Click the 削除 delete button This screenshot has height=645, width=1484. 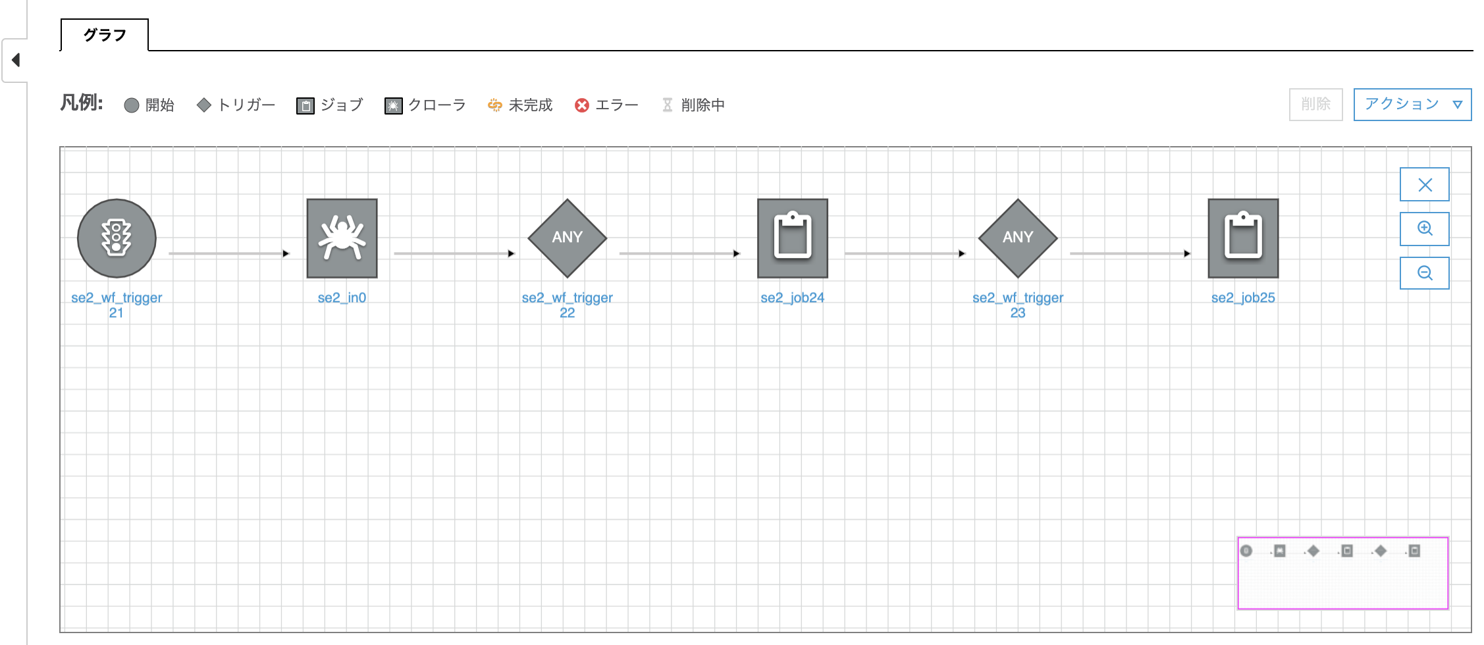tap(1315, 104)
